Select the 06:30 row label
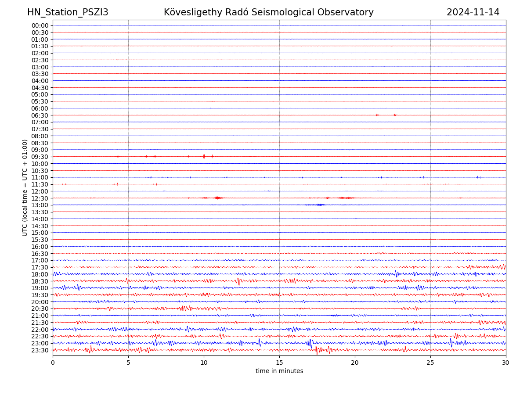The width and height of the screenshot is (527, 395). click(40, 115)
